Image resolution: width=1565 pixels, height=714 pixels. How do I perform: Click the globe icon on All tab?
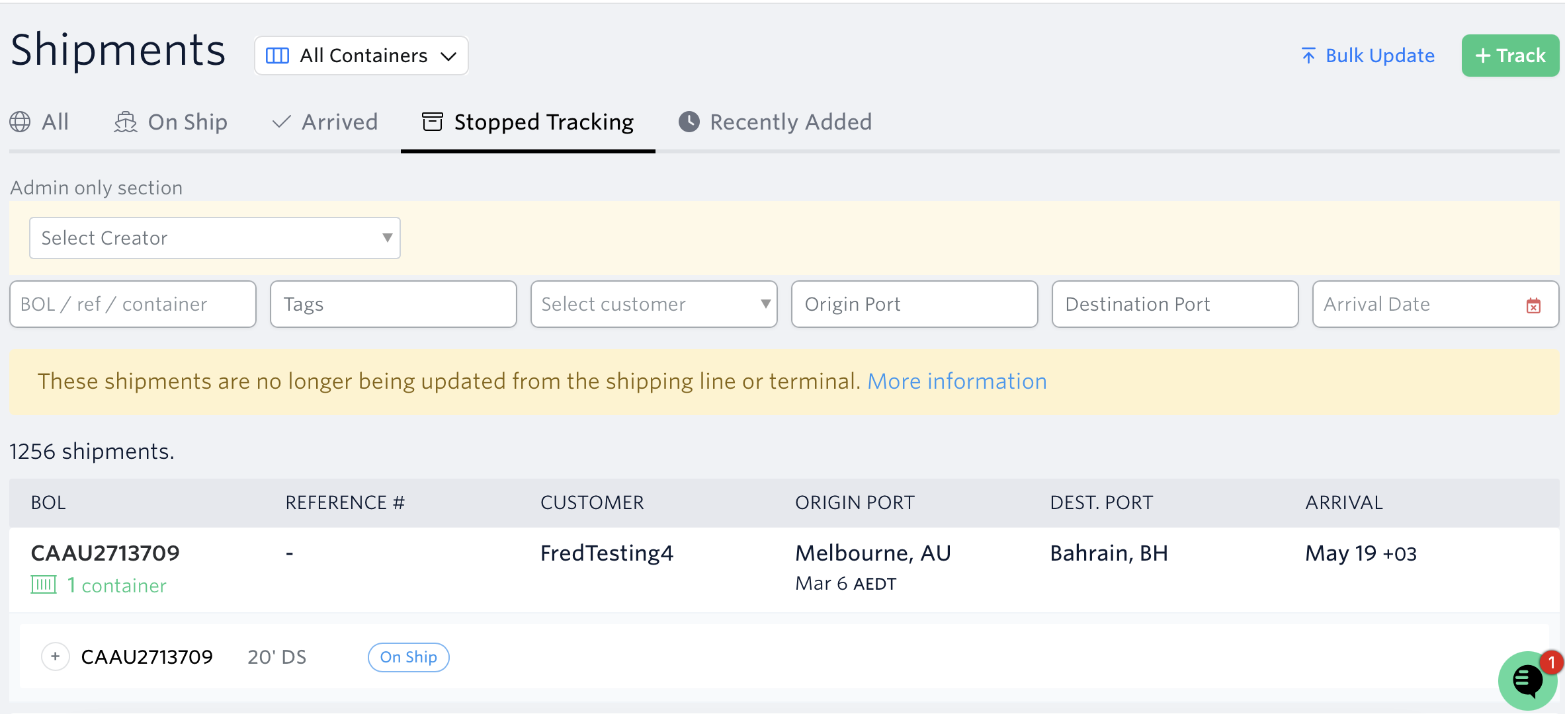(x=20, y=122)
